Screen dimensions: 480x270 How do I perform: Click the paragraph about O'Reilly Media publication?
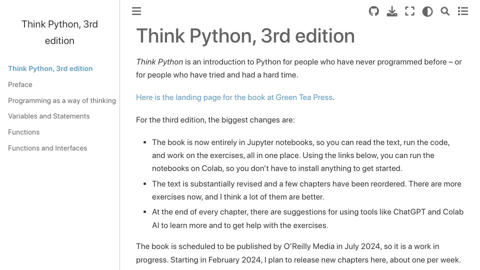[298, 253]
